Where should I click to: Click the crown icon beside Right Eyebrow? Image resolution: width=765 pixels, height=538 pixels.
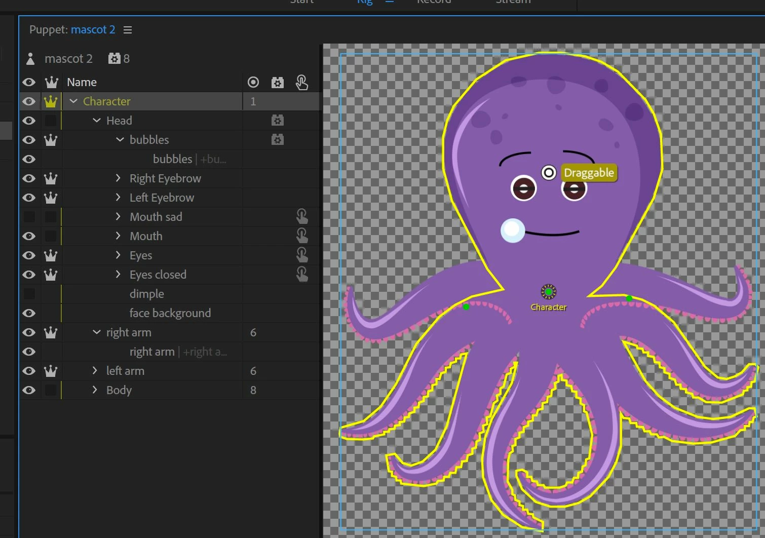pos(51,179)
